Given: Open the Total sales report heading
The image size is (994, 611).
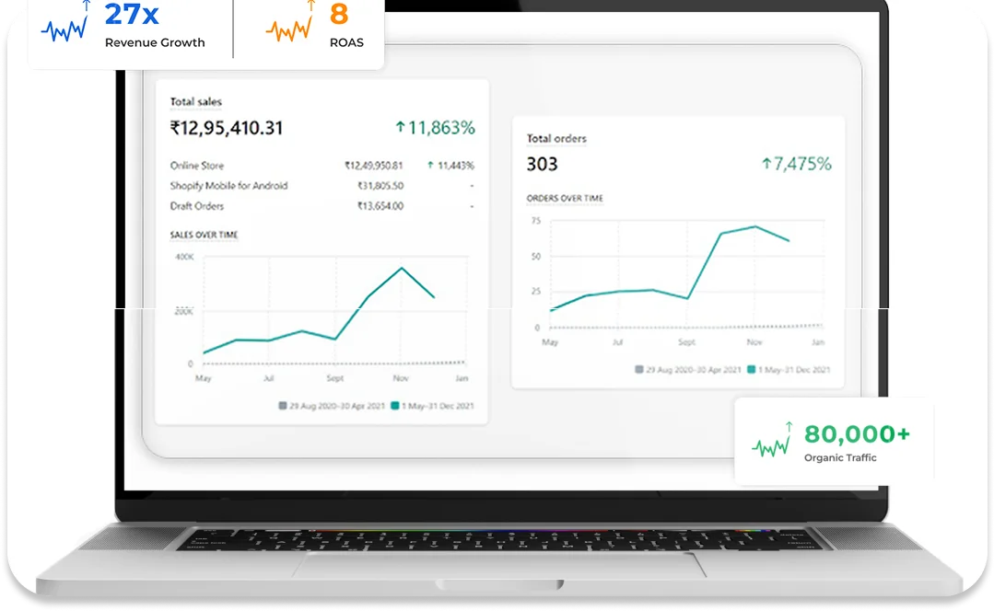Looking at the screenshot, I should (196, 102).
